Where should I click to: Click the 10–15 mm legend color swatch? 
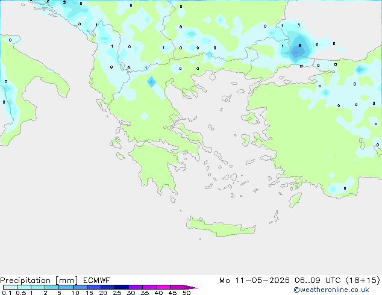80,287
